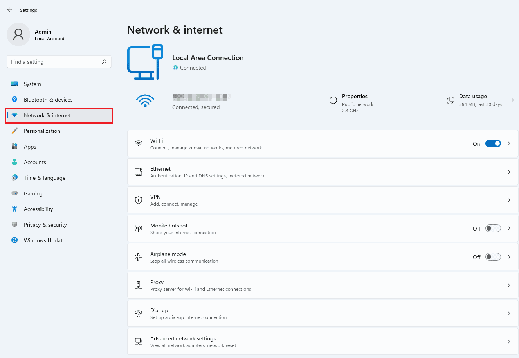Click the globe icon next to Connected
Viewport: 519px width, 358px height.
click(x=175, y=68)
